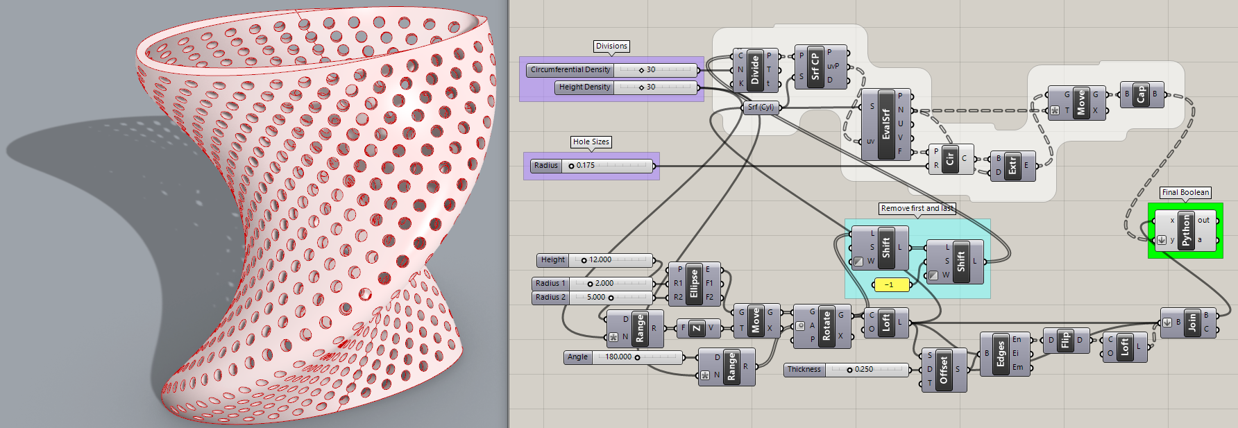The image size is (1238, 428).
Task: Select the Extr extrude component
Action: (x=1012, y=166)
